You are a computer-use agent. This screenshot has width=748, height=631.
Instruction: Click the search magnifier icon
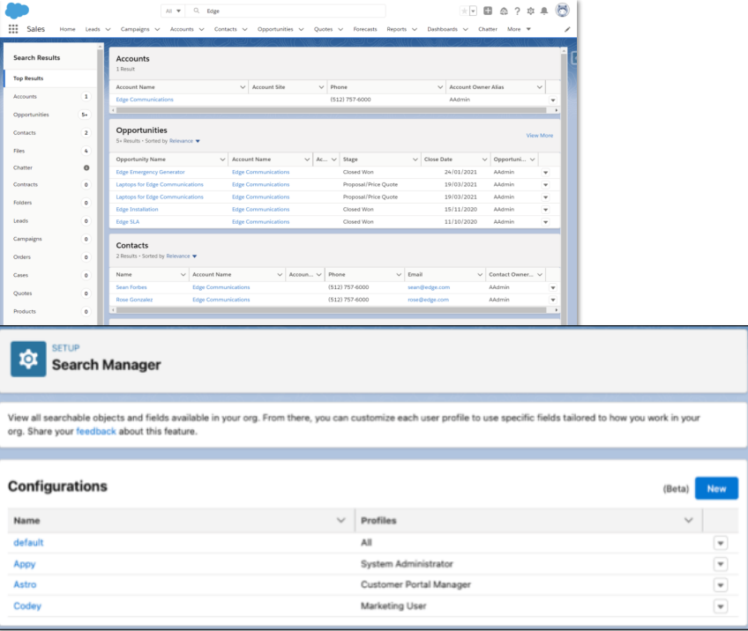click(x=196, y=11)
